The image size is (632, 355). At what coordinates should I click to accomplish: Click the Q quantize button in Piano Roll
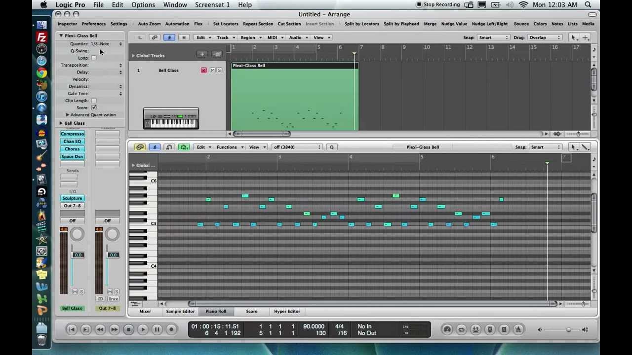[x=331, y=147]
